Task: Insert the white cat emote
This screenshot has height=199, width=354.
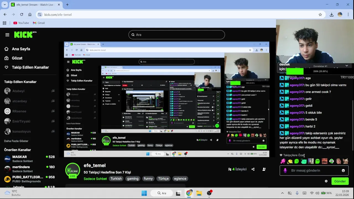Action: (x=345, y=161)
